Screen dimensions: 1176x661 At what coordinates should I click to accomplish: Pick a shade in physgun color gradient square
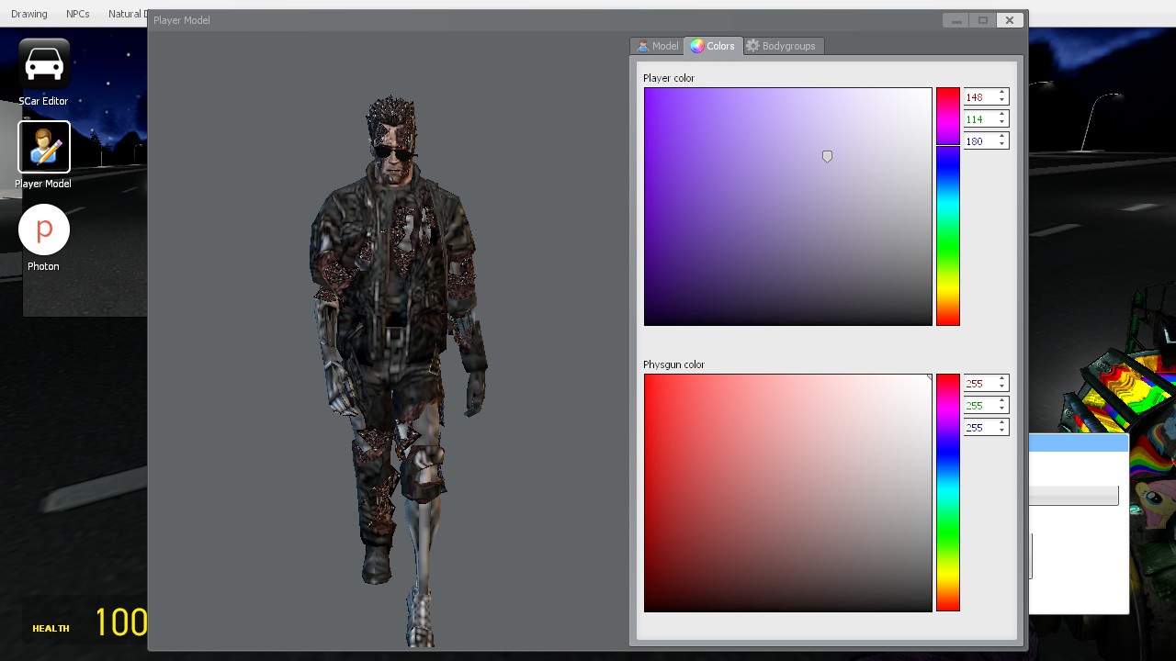click(787, 493)
